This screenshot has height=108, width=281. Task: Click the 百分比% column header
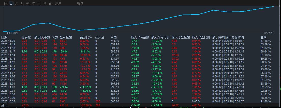point(86,37)
